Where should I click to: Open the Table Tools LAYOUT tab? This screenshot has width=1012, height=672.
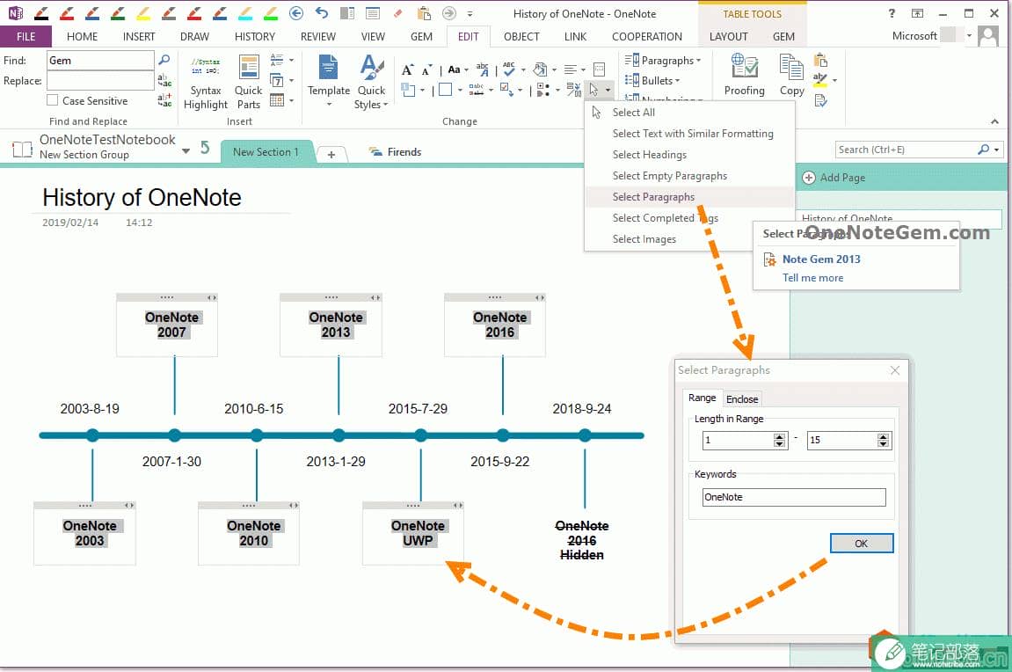pos(728,36)
